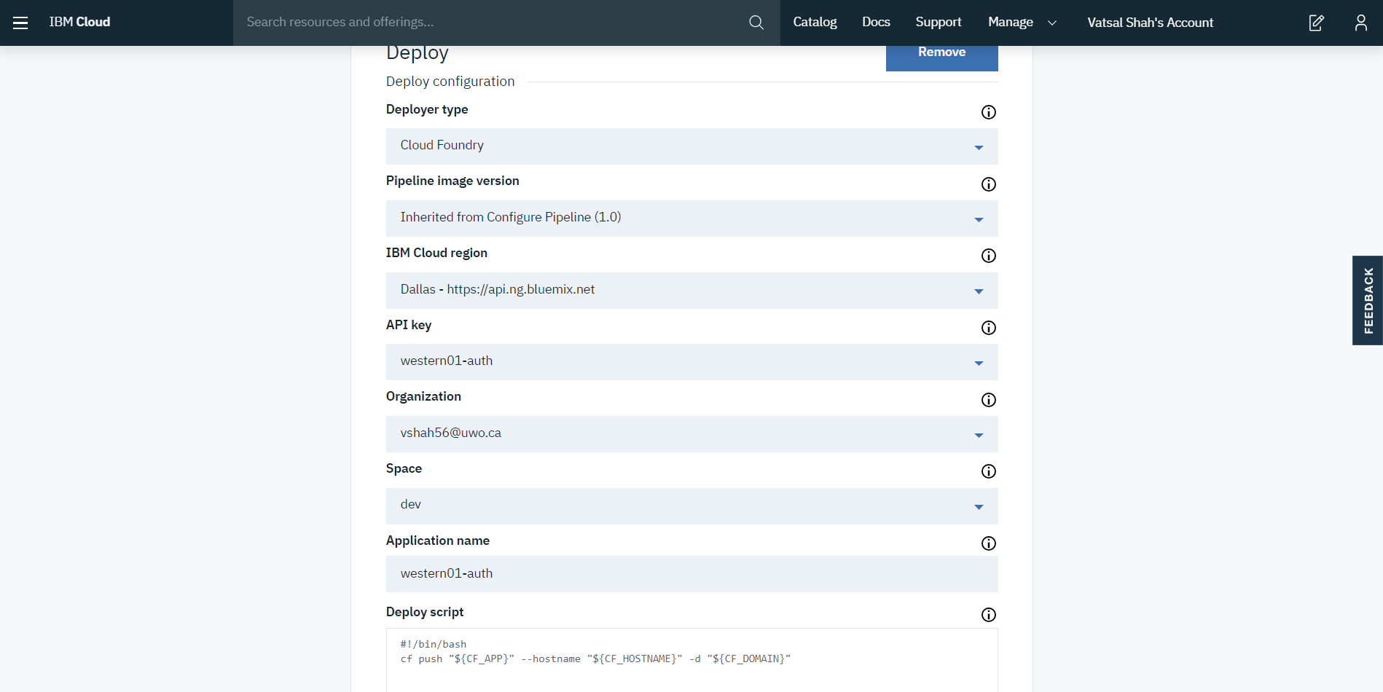The image size is (1383, 692).
Task: Show info for Organization
Action: (x=988, y=400)
